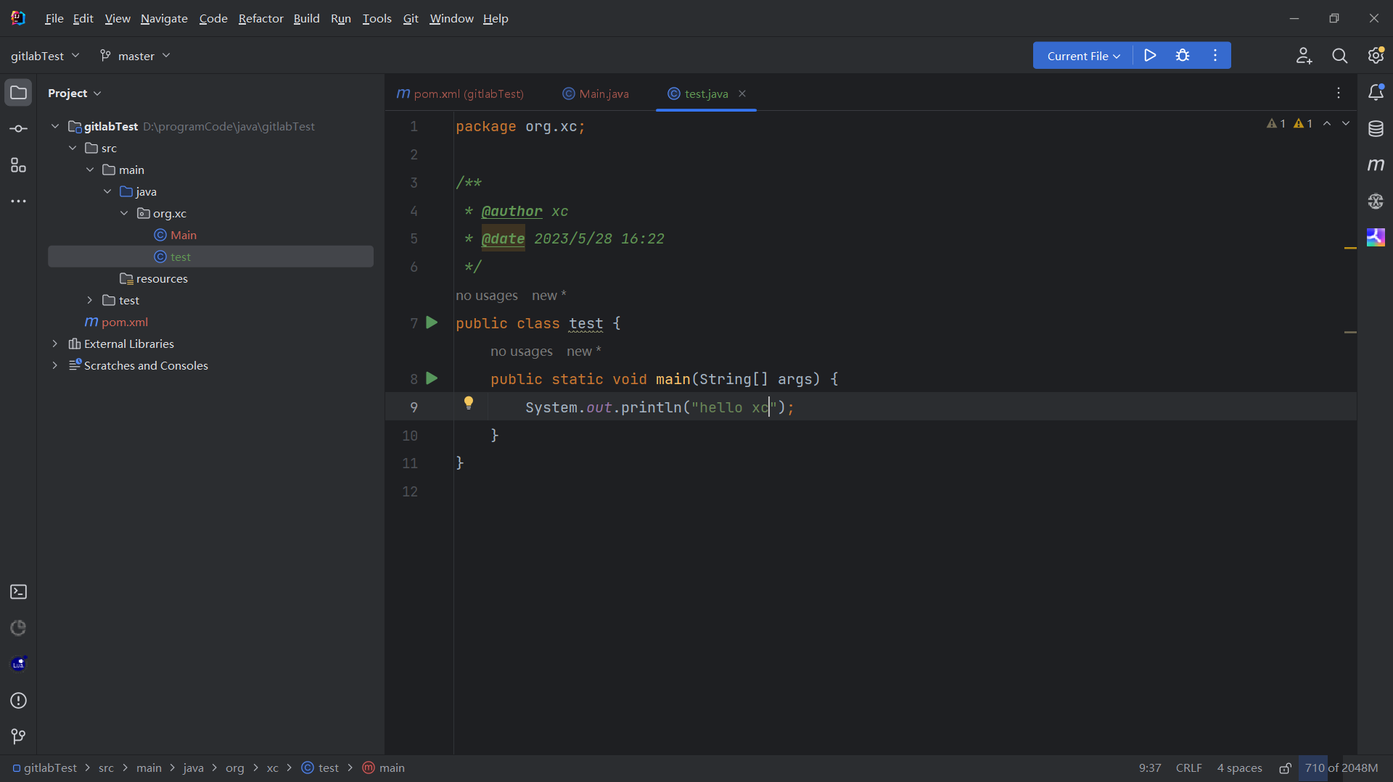Open the Commit tool window
The height and width of the screenshot is (782, 1393).
coord(18,129)
